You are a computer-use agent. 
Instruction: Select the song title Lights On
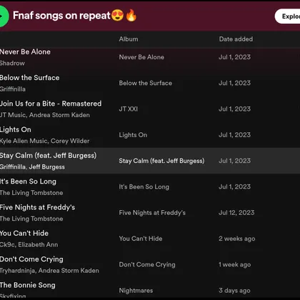point(15,129)
